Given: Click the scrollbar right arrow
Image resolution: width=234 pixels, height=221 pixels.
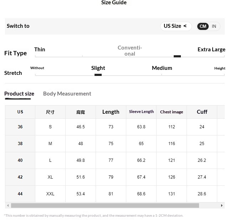Looking at the screenshot, I should pos(222,206).
